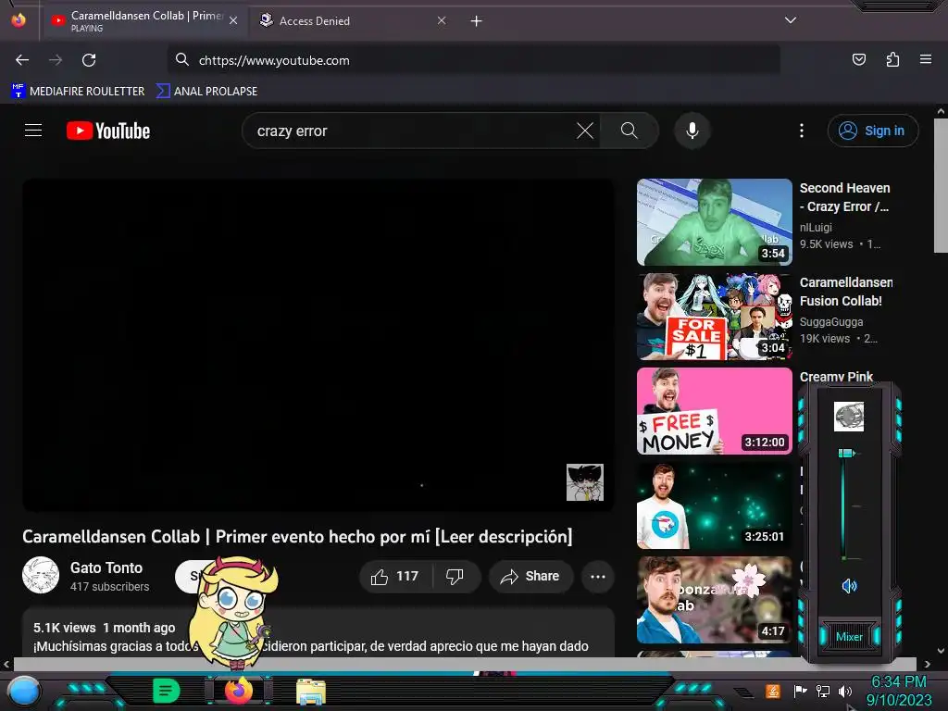This screenshot has width=948, height=711.
Task: Go back with the browser back arrow
Action: pyautogui.click(x=22, y=60)
